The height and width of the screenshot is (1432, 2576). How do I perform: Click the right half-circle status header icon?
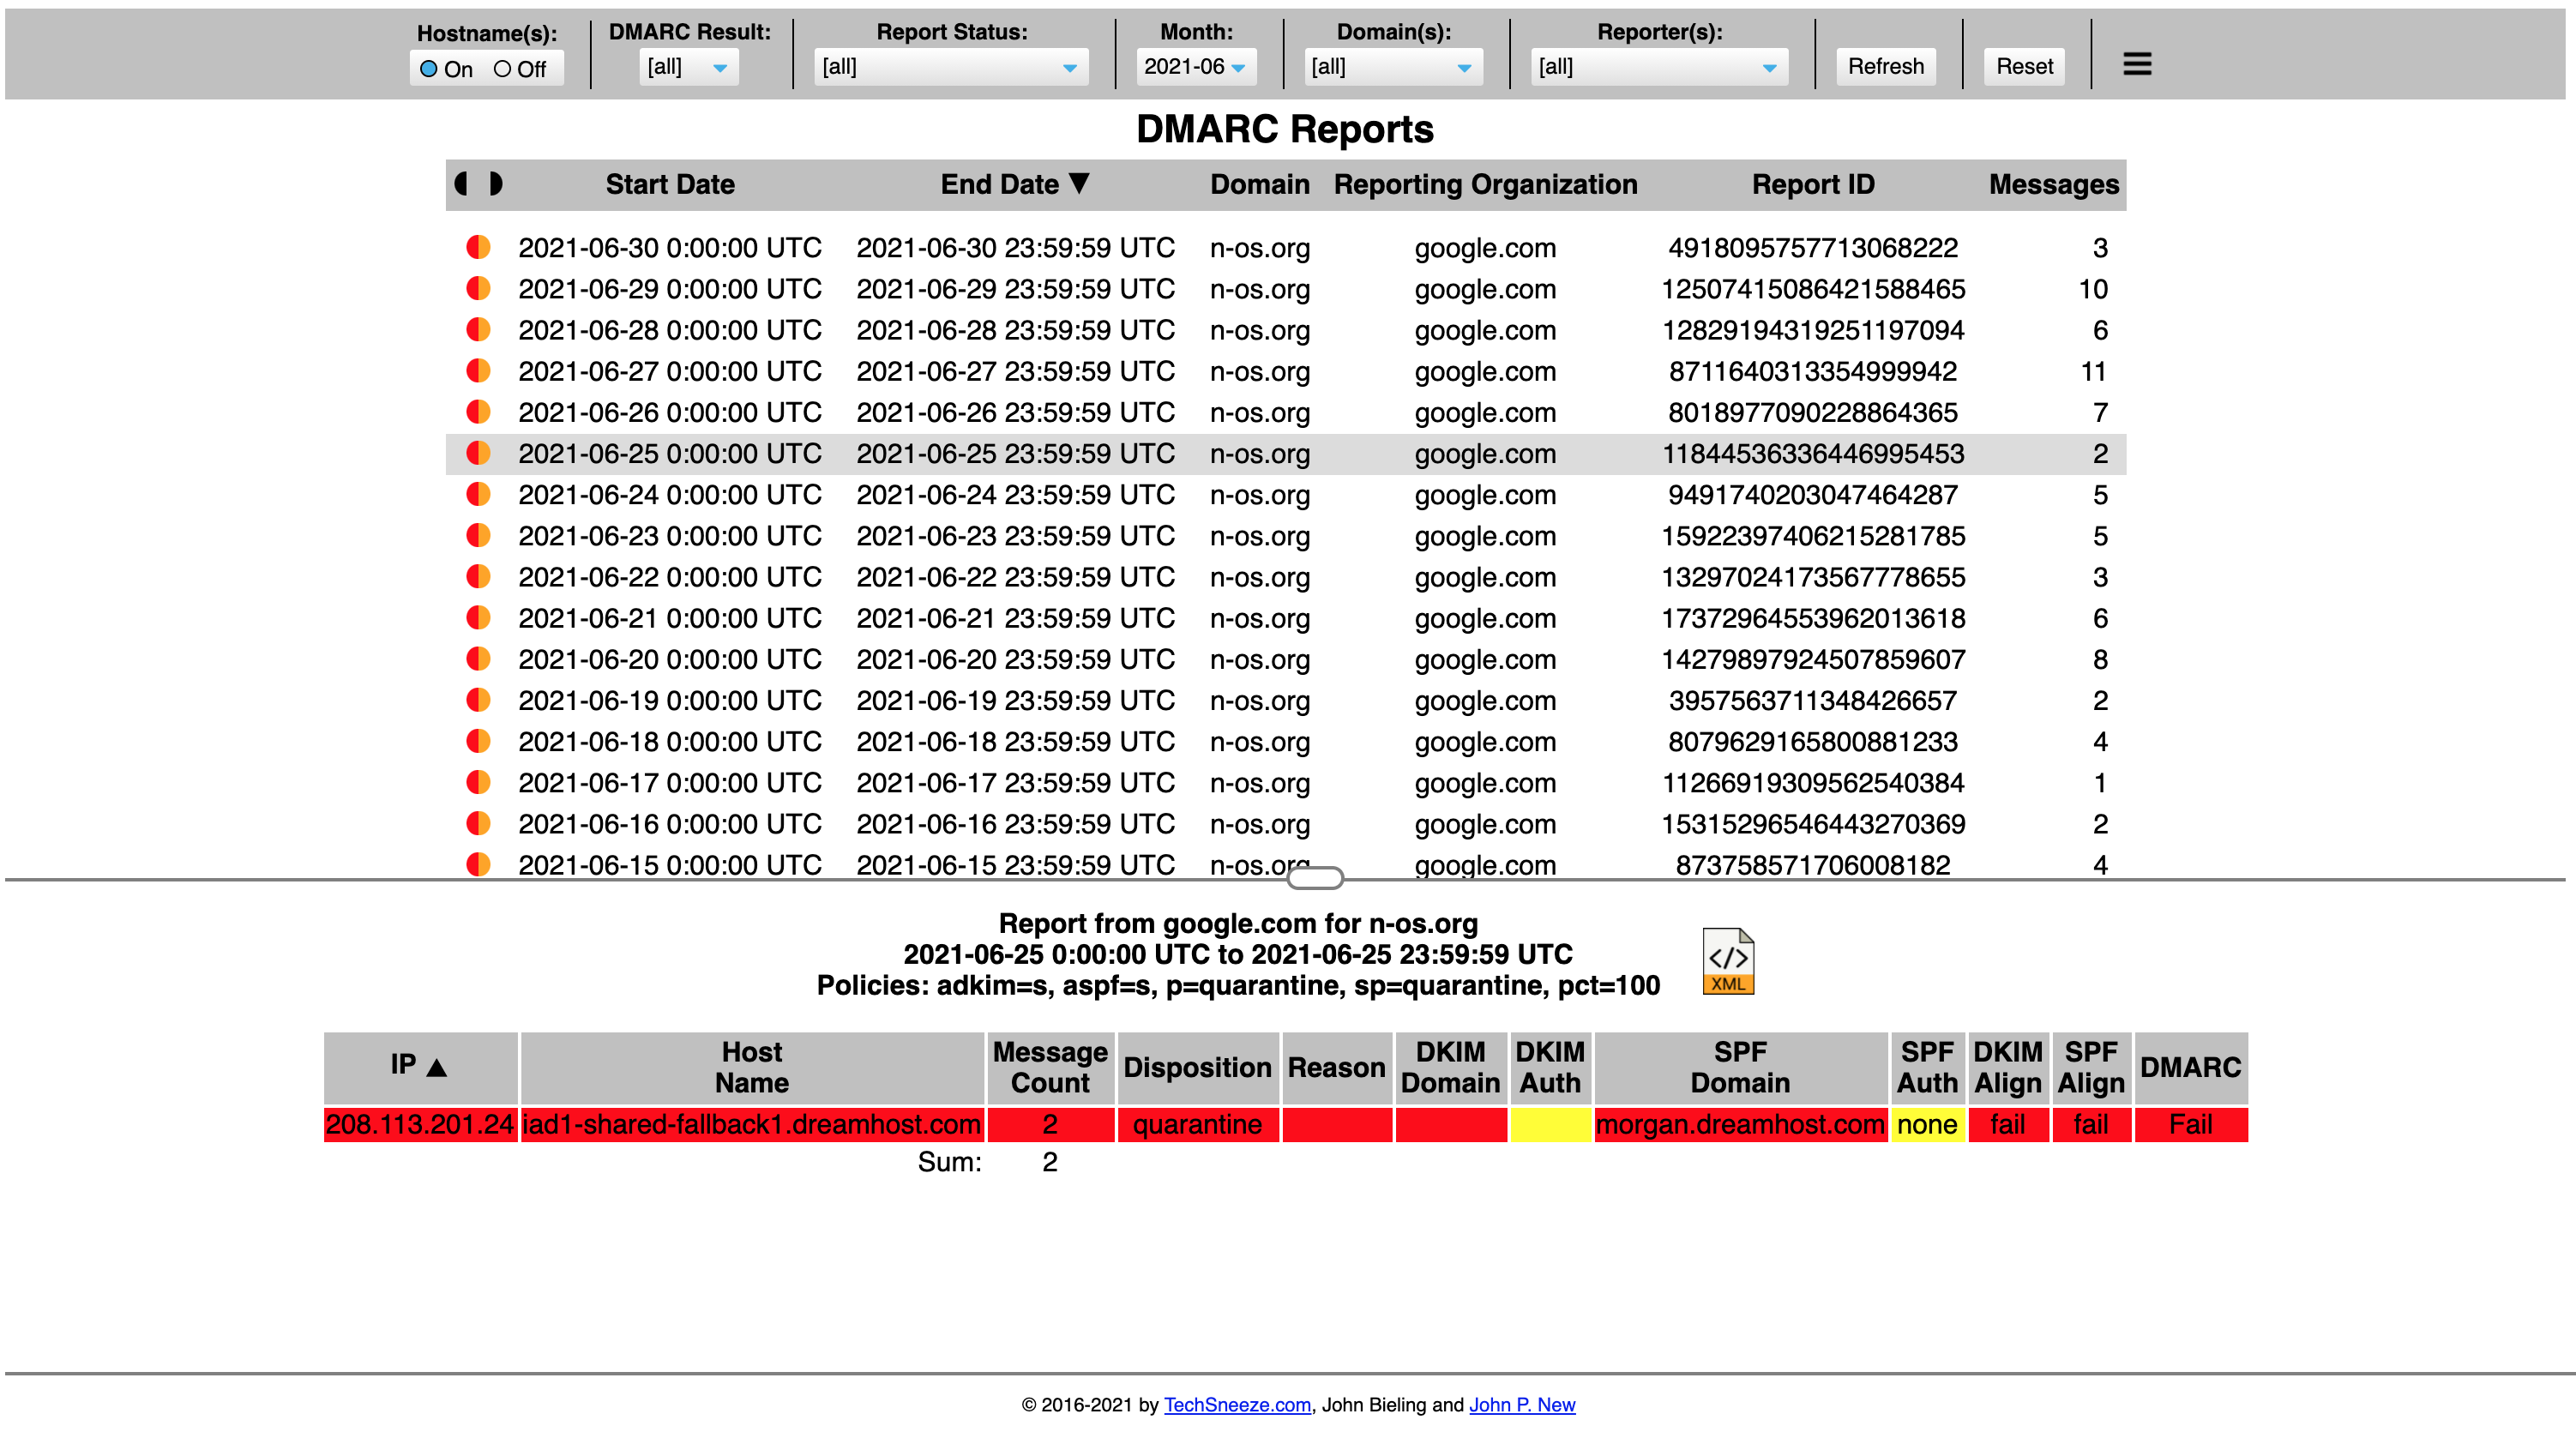496,184
